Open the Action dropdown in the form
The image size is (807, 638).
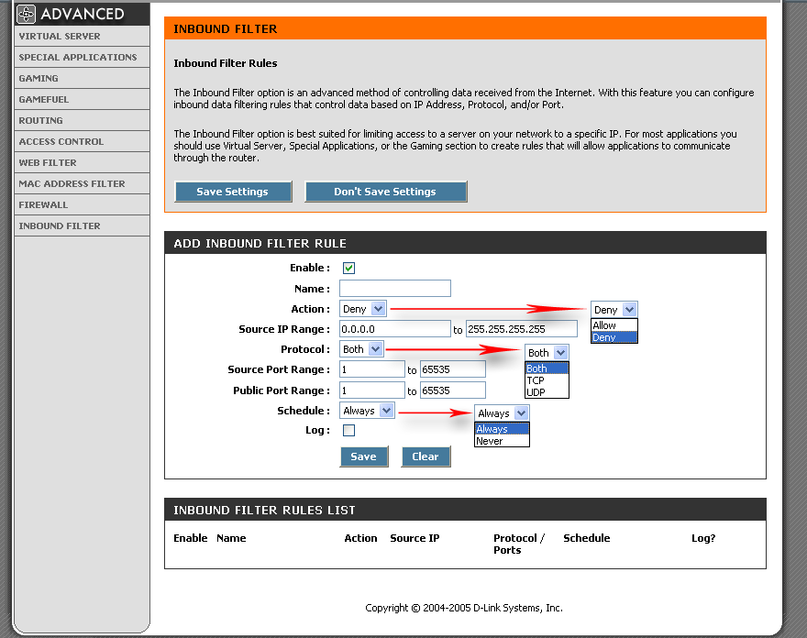[x=363, y=309]
